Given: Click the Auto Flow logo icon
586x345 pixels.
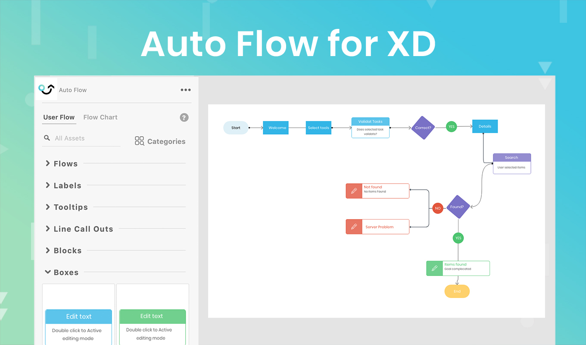Looking at the screenshot, I should point(46,89).
